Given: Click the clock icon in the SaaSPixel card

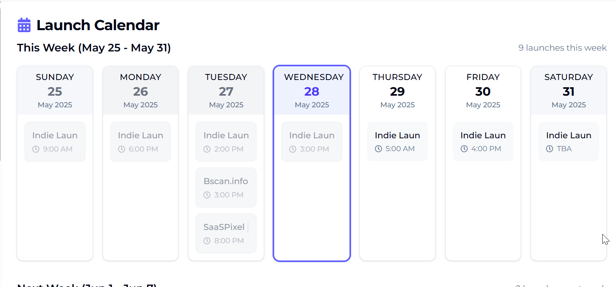Looking at the screenshot, I should (x=207, y=241).
